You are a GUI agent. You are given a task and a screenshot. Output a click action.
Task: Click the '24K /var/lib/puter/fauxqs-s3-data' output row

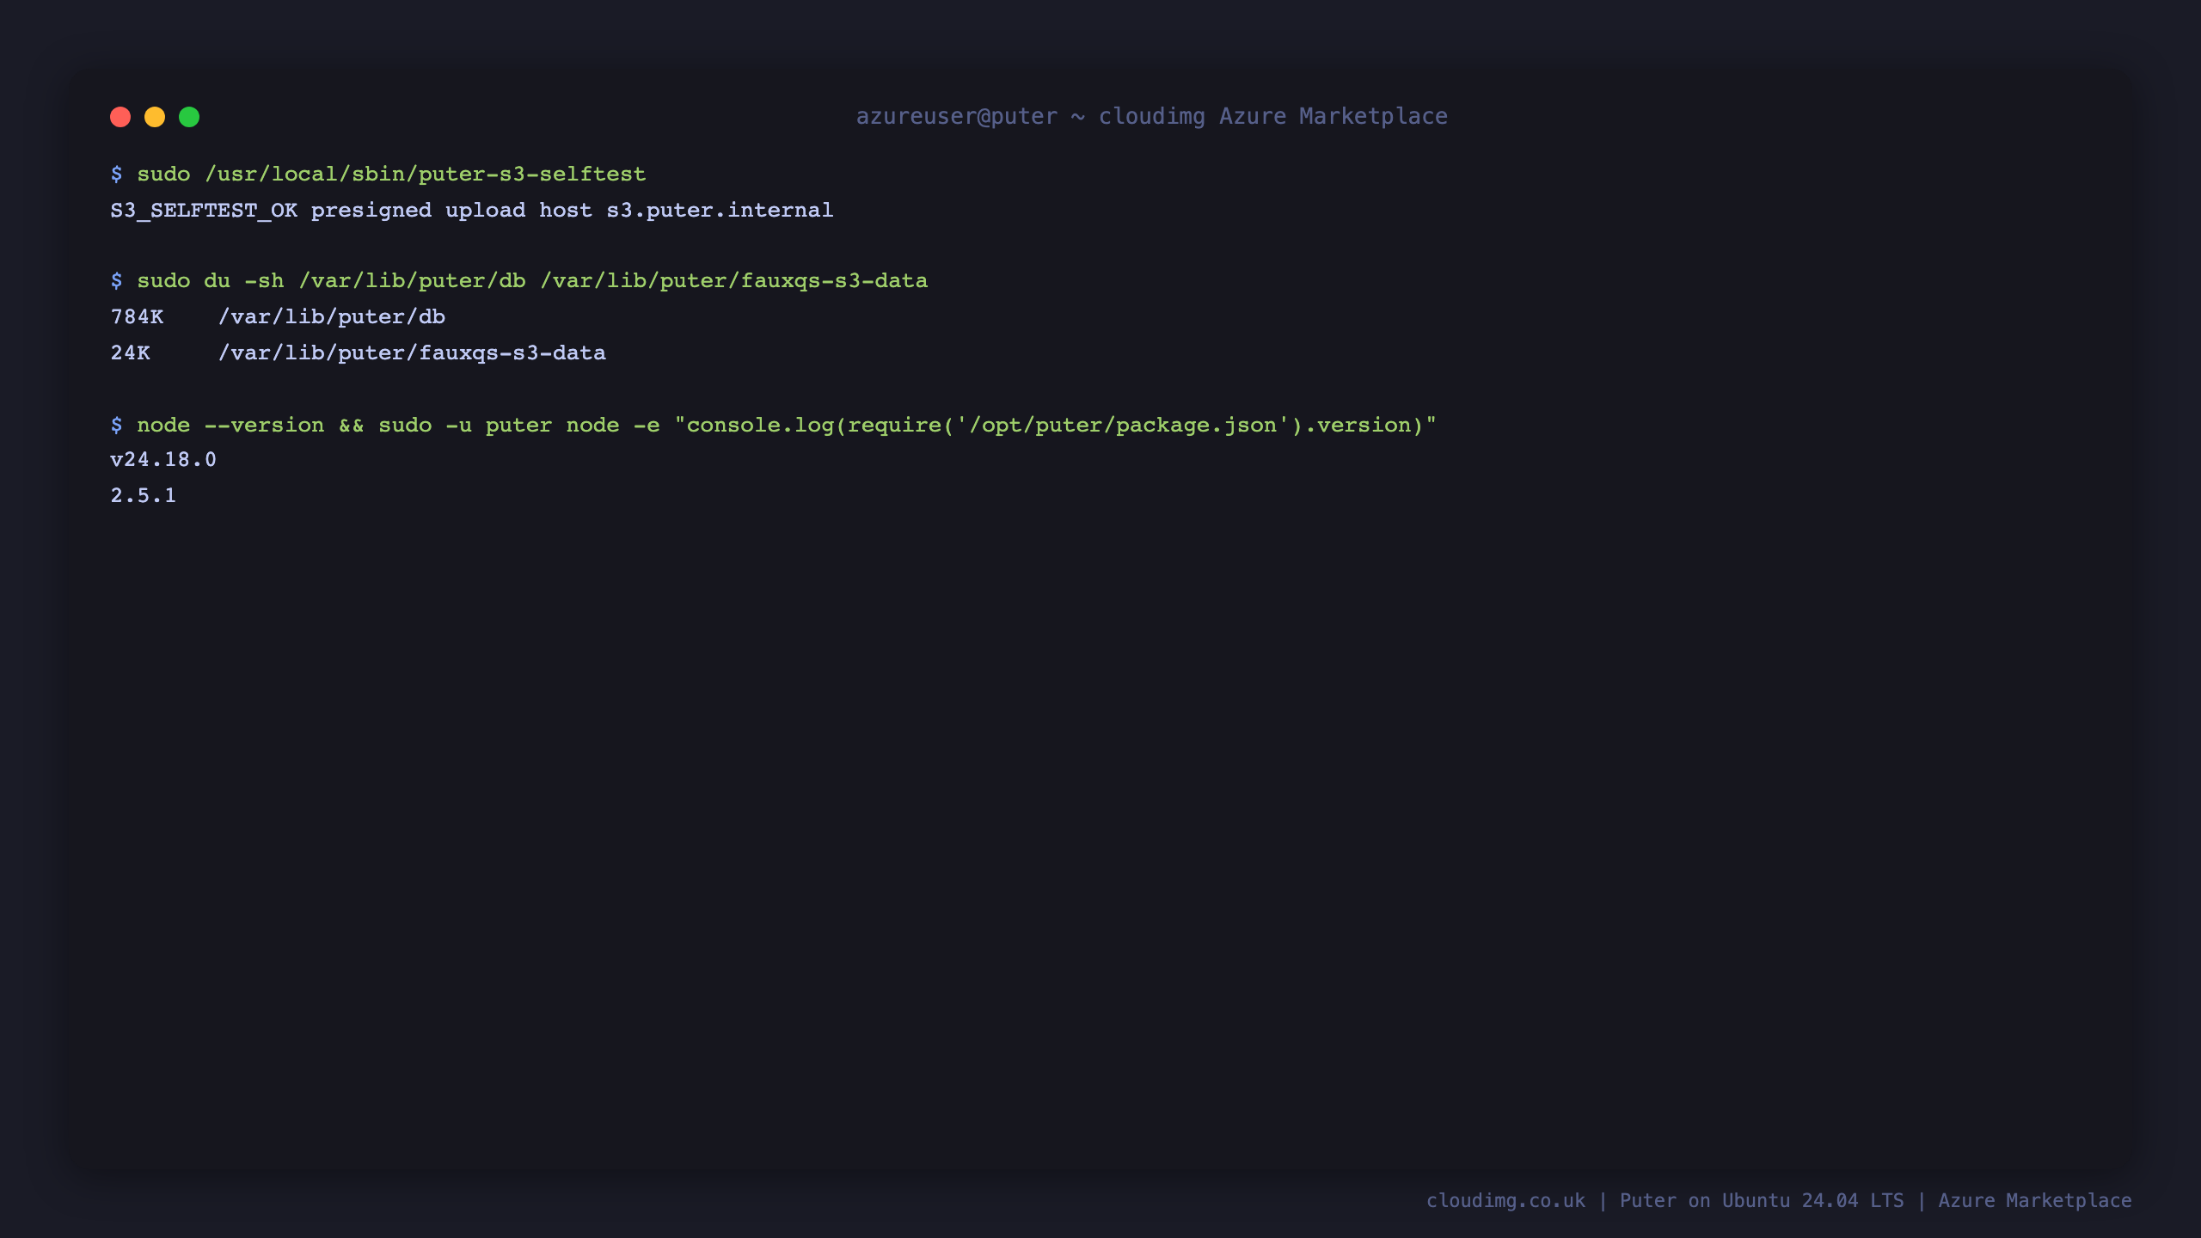(358, 353)
